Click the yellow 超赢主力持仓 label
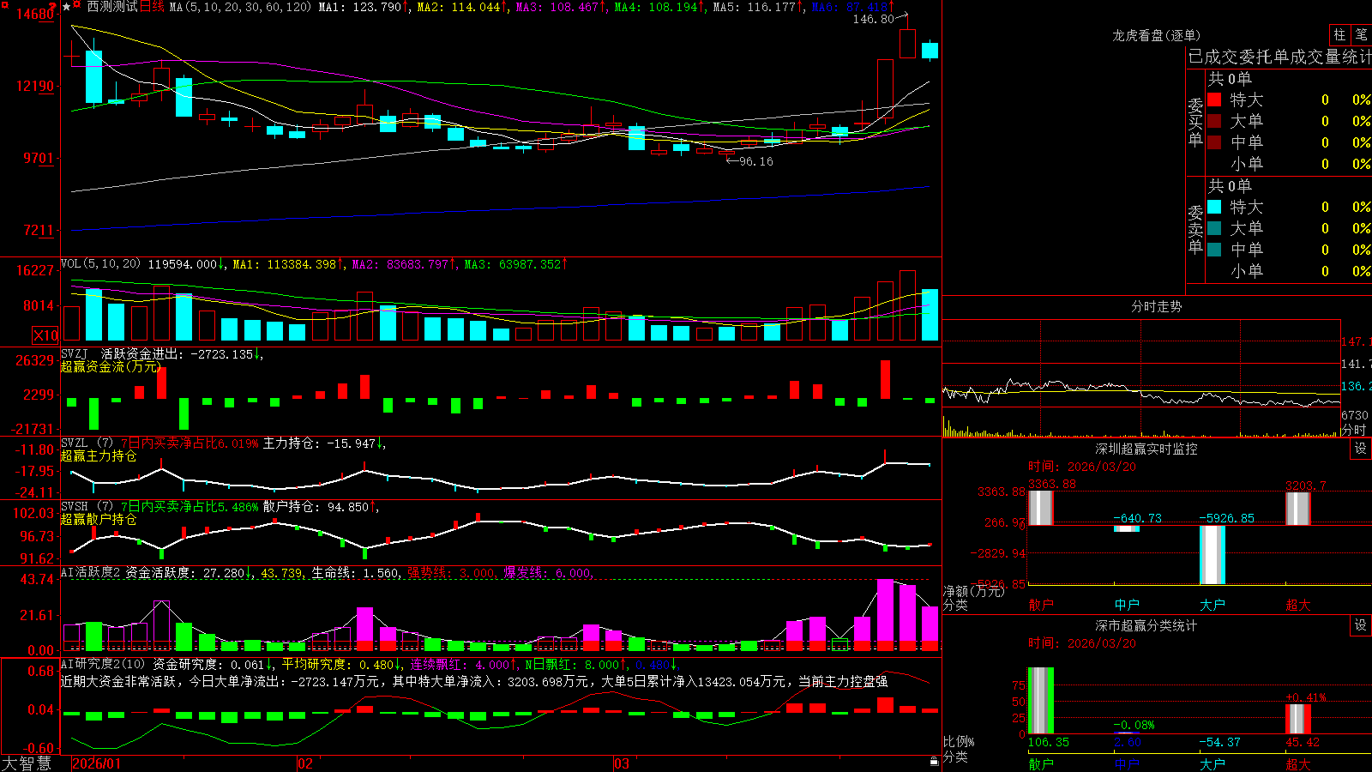The image size is (1372, 772). coord(99,455)
